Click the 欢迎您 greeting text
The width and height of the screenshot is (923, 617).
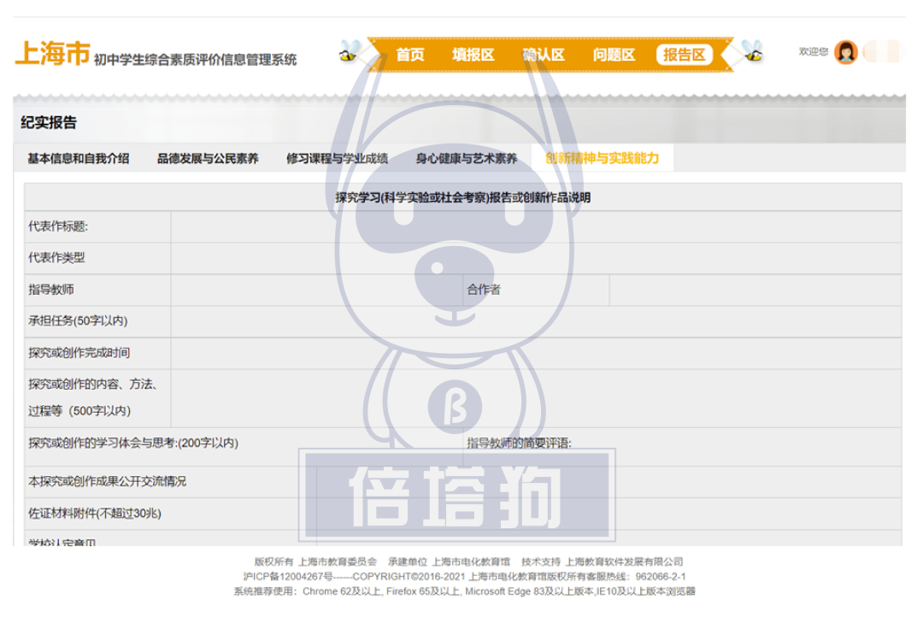click(813, 52)
